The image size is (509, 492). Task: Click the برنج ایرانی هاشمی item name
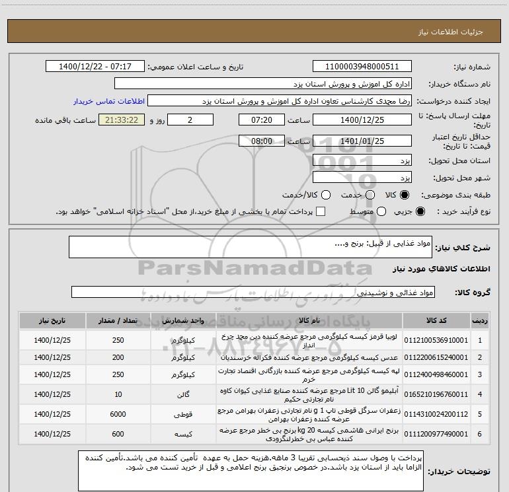309,434
